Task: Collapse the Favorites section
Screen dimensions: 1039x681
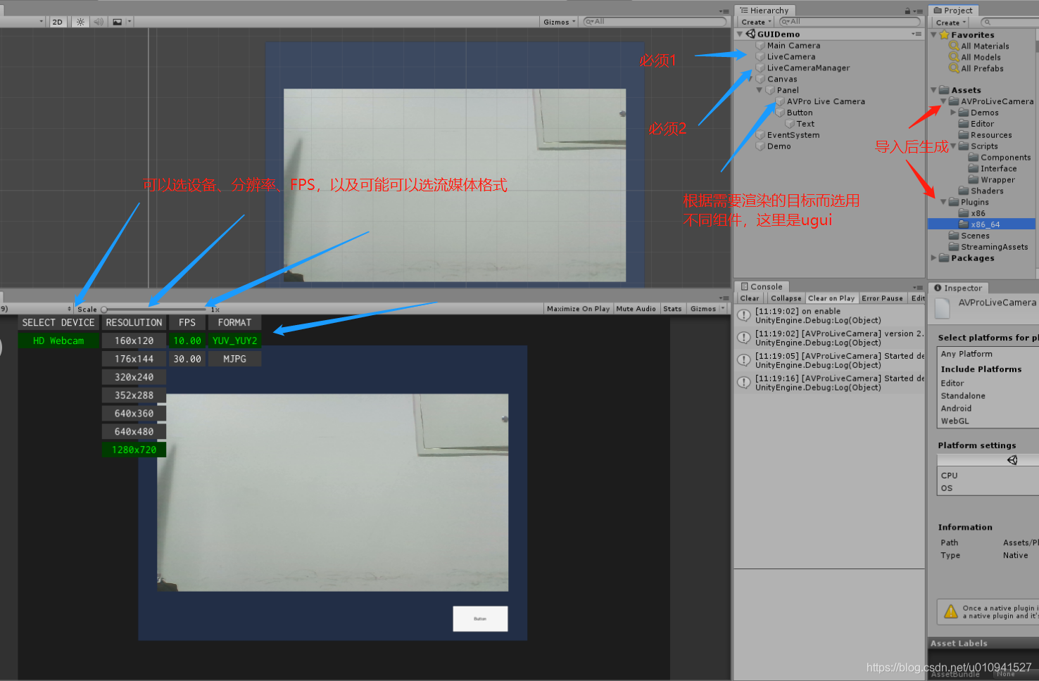Action: 934,34
